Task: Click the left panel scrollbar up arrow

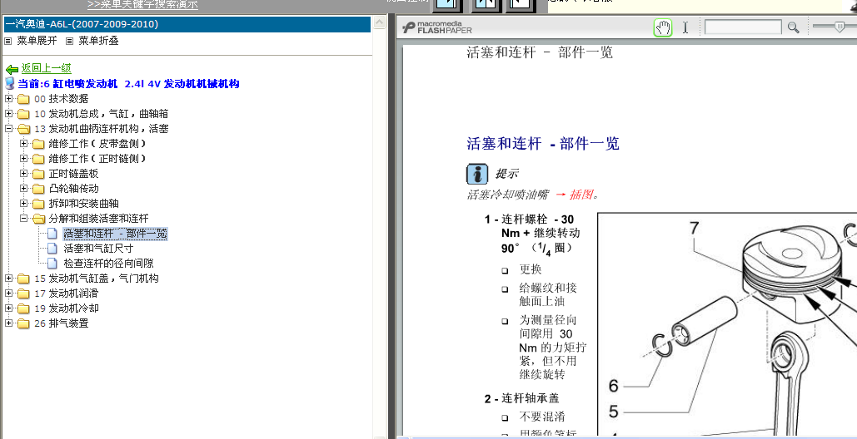Action: pos(380,23)
